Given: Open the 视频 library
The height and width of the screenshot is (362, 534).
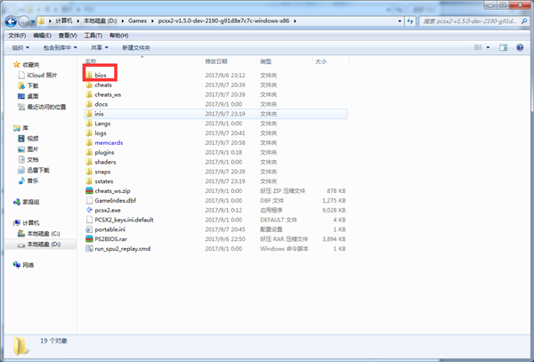Looking at the screenshot, I should (x=28, y=139).
